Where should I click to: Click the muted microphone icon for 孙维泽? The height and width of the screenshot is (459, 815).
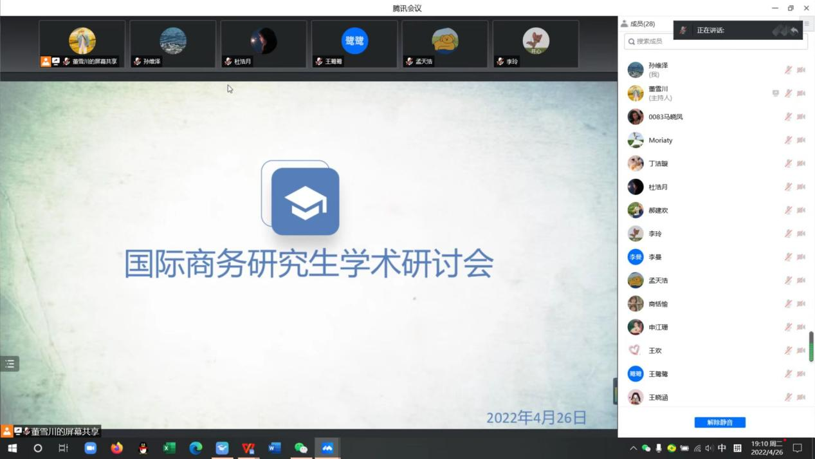click(x=788, y=70)
